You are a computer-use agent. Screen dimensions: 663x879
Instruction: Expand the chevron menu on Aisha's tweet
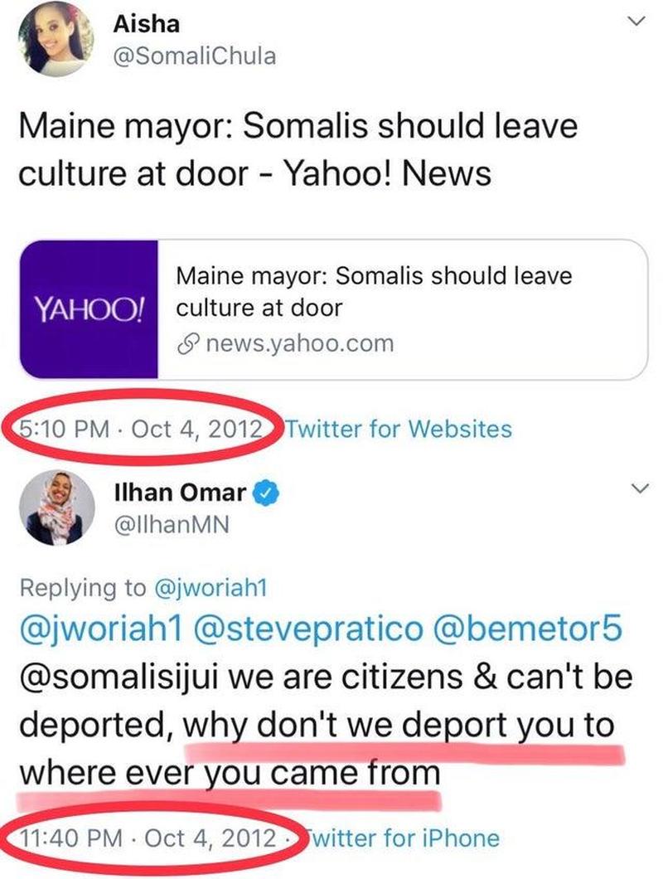[x=636, y=22]
